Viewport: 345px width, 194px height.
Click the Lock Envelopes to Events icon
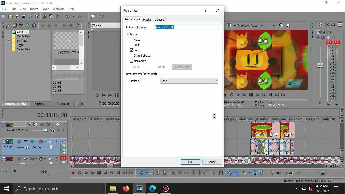click(255, 173)
